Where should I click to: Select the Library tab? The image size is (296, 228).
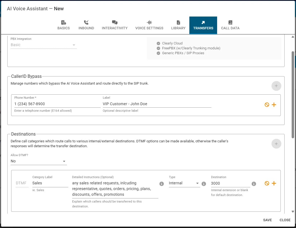[x=178, y=25]
